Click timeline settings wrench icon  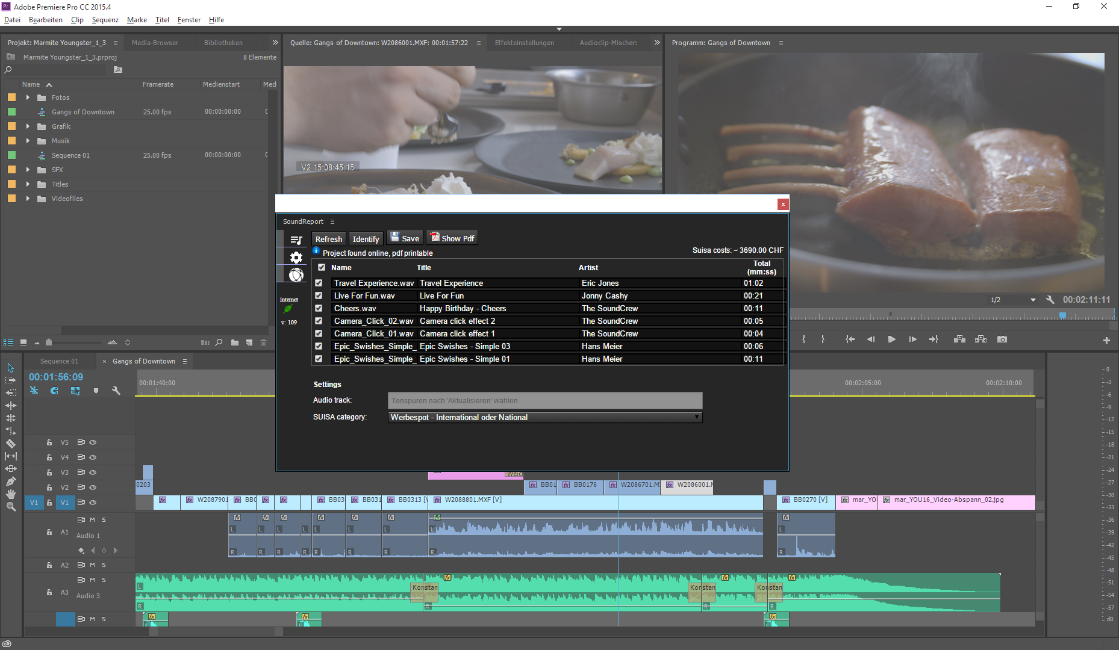(x=116, y=391)
